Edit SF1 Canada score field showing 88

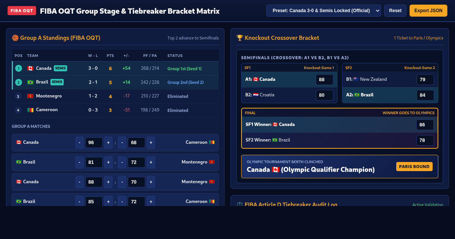tap(325, 80)
